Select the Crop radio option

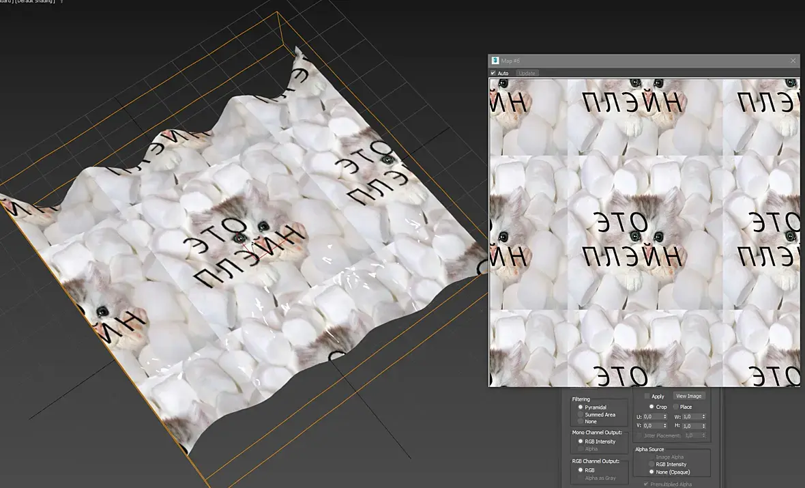pos(652,407)
